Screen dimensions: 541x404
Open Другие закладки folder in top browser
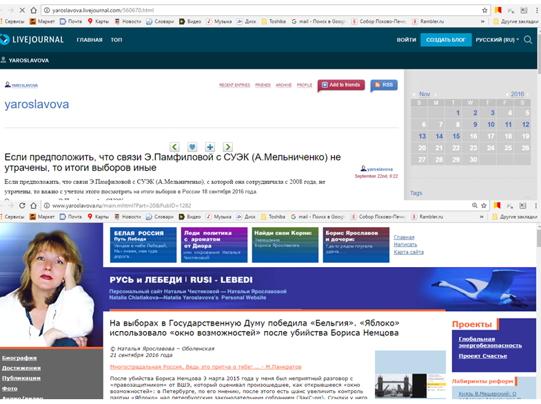click(x=516, y=21)
